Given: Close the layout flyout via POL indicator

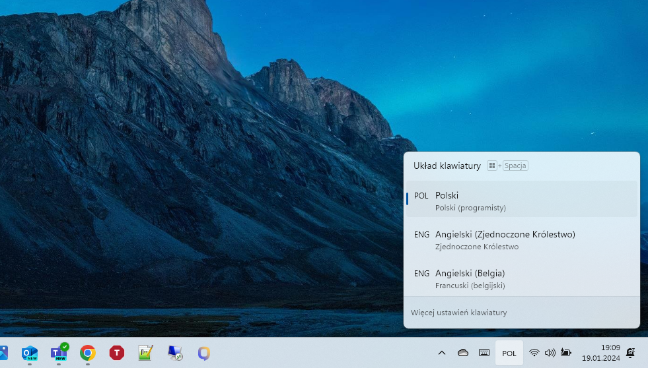Looking at the screenshot, I should point(509,353).
